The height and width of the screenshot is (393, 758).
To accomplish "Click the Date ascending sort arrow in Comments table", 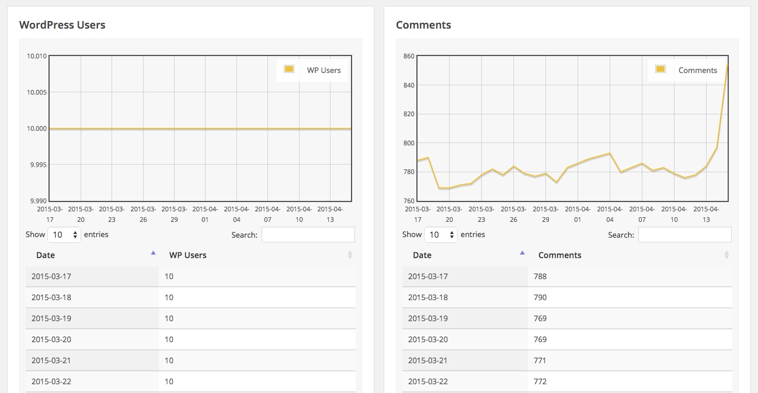I will [522, 253].
